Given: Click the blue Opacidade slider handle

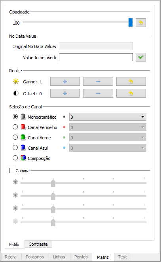Looking at the screenshot, I should 131,22.
